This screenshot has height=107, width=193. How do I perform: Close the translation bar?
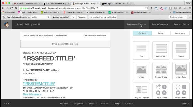click(x=190, y=17)
